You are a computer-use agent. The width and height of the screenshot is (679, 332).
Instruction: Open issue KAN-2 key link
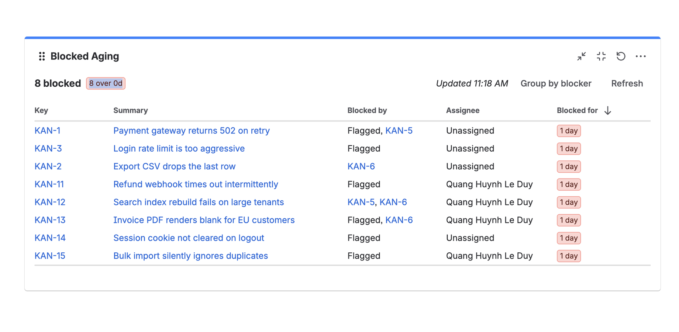tap(48, 166)
